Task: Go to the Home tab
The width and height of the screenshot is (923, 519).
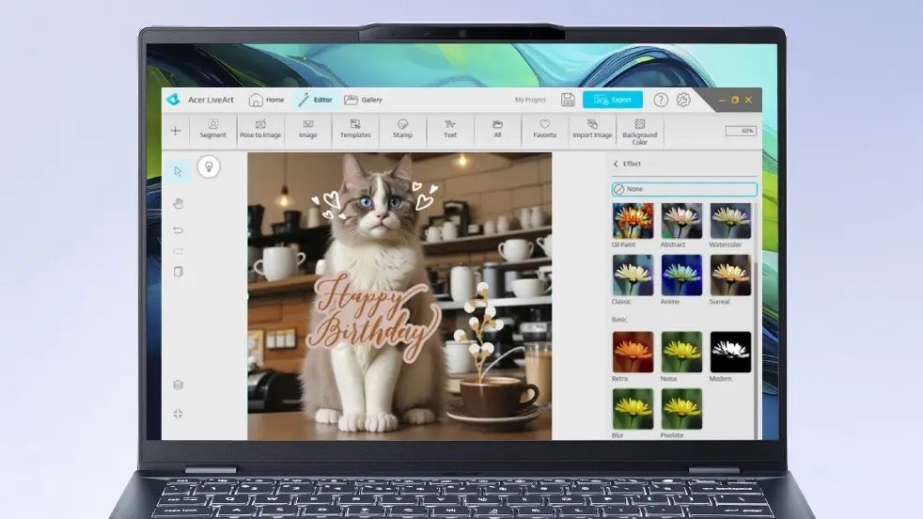Action: (266, 100)
